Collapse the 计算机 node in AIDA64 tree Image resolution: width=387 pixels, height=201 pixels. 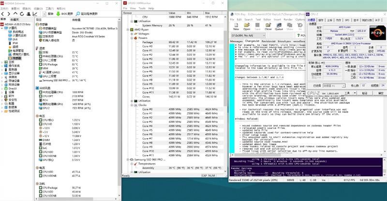coord(2,28)
